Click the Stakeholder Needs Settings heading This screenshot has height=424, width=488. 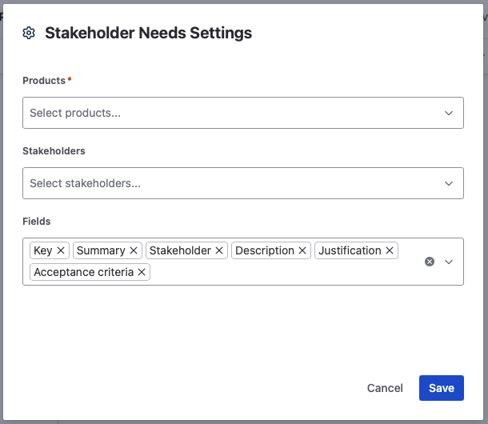(149, 33)
